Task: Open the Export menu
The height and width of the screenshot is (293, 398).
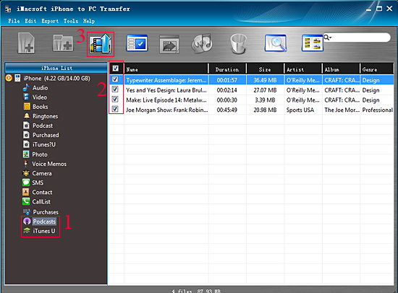Action: tap(50, 21)
